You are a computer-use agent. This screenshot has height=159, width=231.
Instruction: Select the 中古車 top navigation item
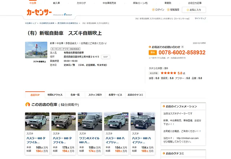pos(33,3)
